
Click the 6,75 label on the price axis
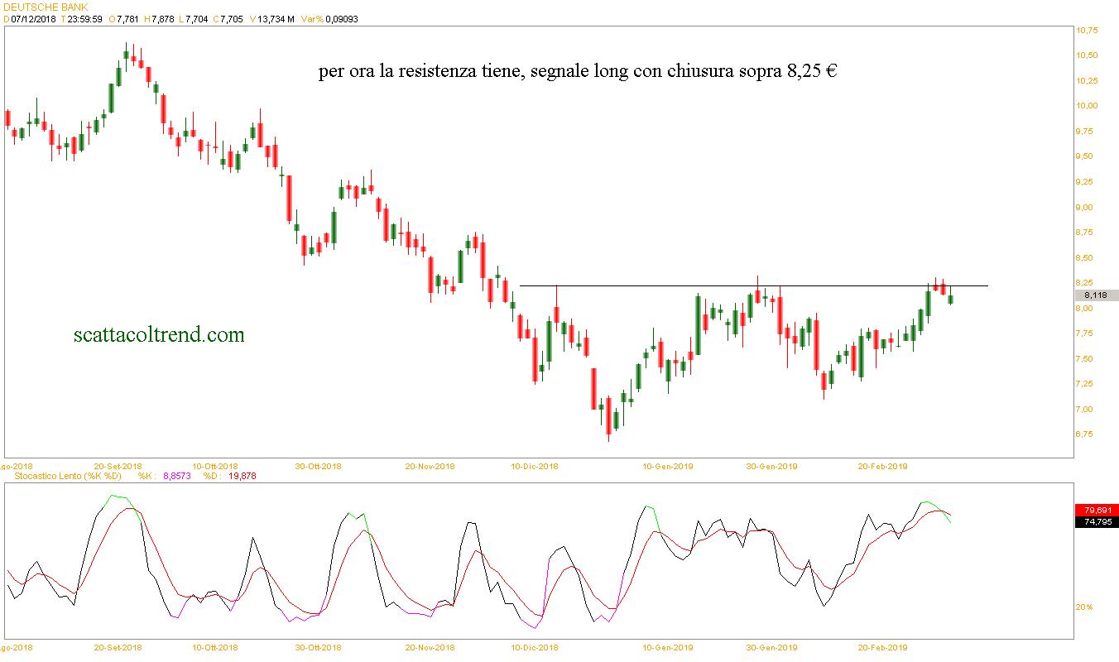point(1087,434)
